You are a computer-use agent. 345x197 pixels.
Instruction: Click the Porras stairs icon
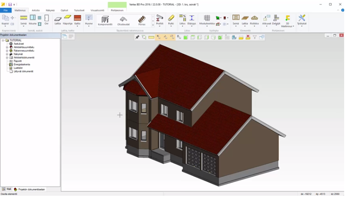[x=142, y=20]
